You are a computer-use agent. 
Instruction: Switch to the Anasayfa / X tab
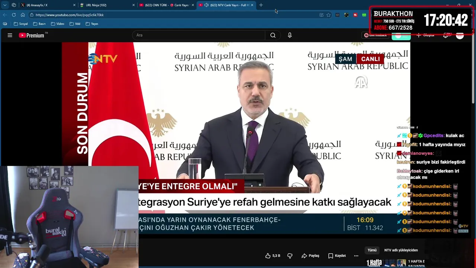click(48, 5)
